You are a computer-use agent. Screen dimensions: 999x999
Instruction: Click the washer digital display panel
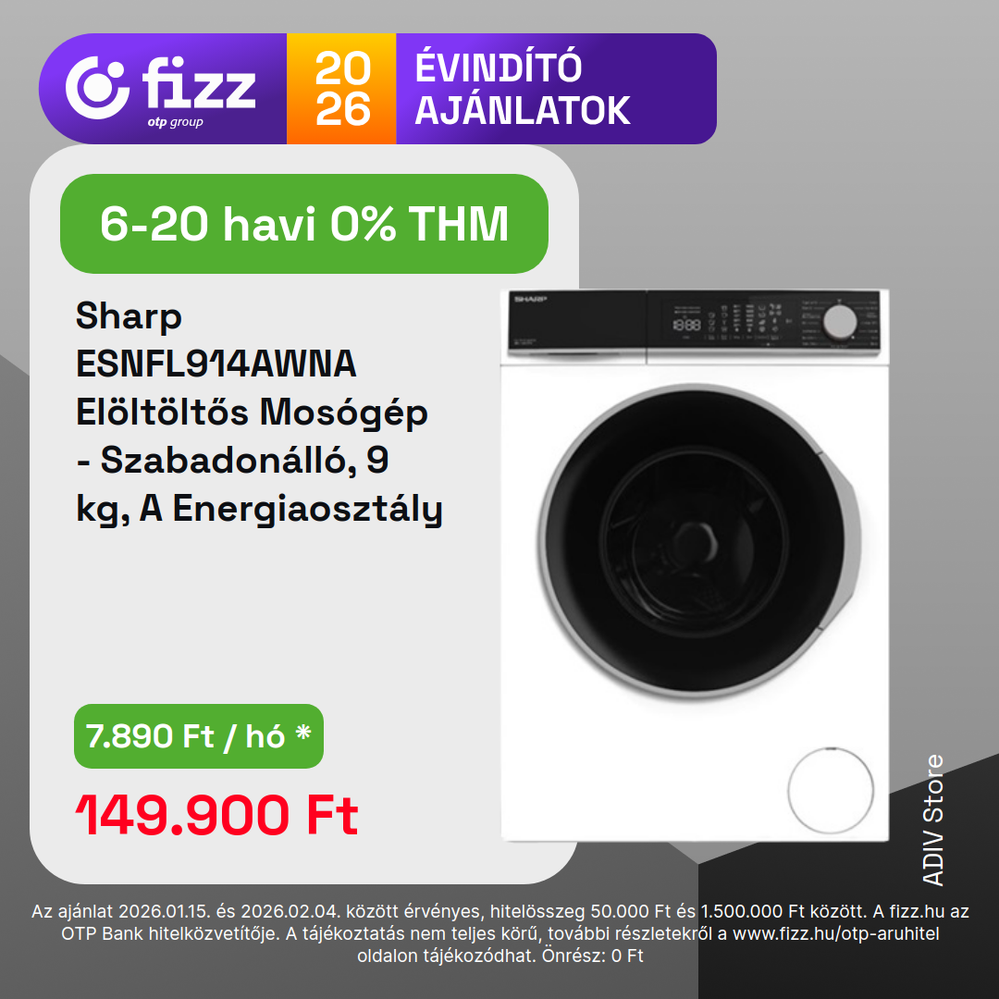686,325
